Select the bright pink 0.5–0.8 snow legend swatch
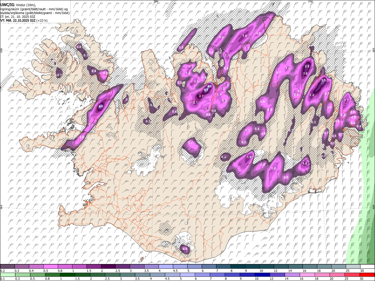This screenshot has width=375, height=281. [x=51, y=267]
